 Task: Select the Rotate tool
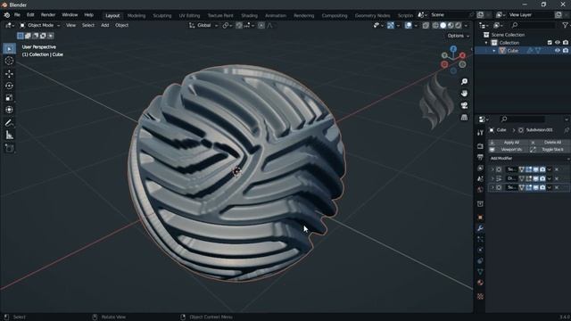click(9, 86)
